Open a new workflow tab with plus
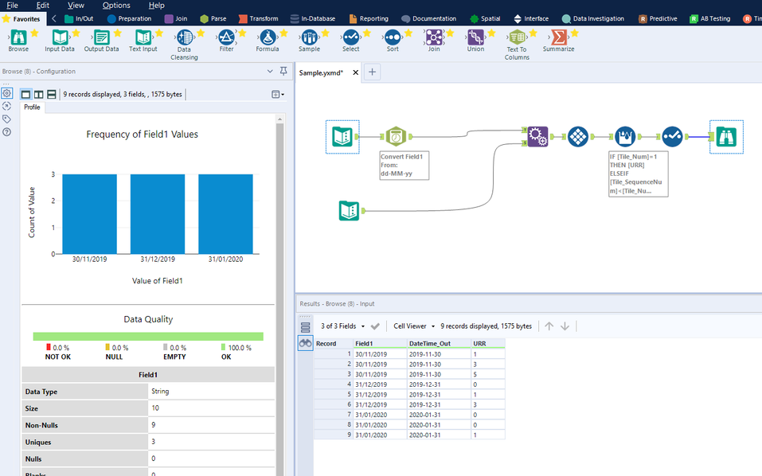The height and width of the screenshot is (476, 762). (372, 72)
